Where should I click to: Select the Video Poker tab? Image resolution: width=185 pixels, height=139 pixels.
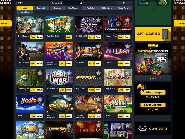(x=123, y=8)
